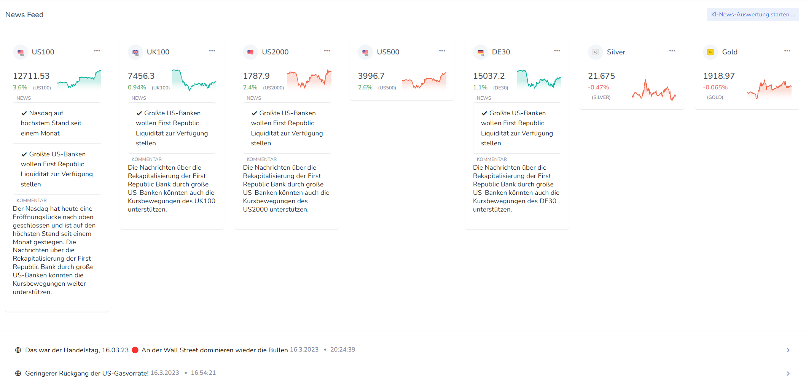This screenshot has width=806, height=382.
Task: Click the UK100 British flag icon
Action: coord(135,52)
